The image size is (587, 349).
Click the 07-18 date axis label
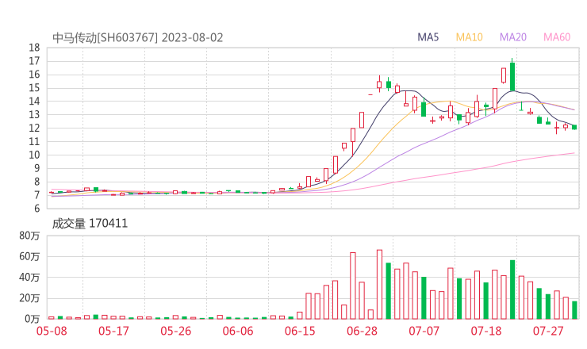(x=486, y=331)
